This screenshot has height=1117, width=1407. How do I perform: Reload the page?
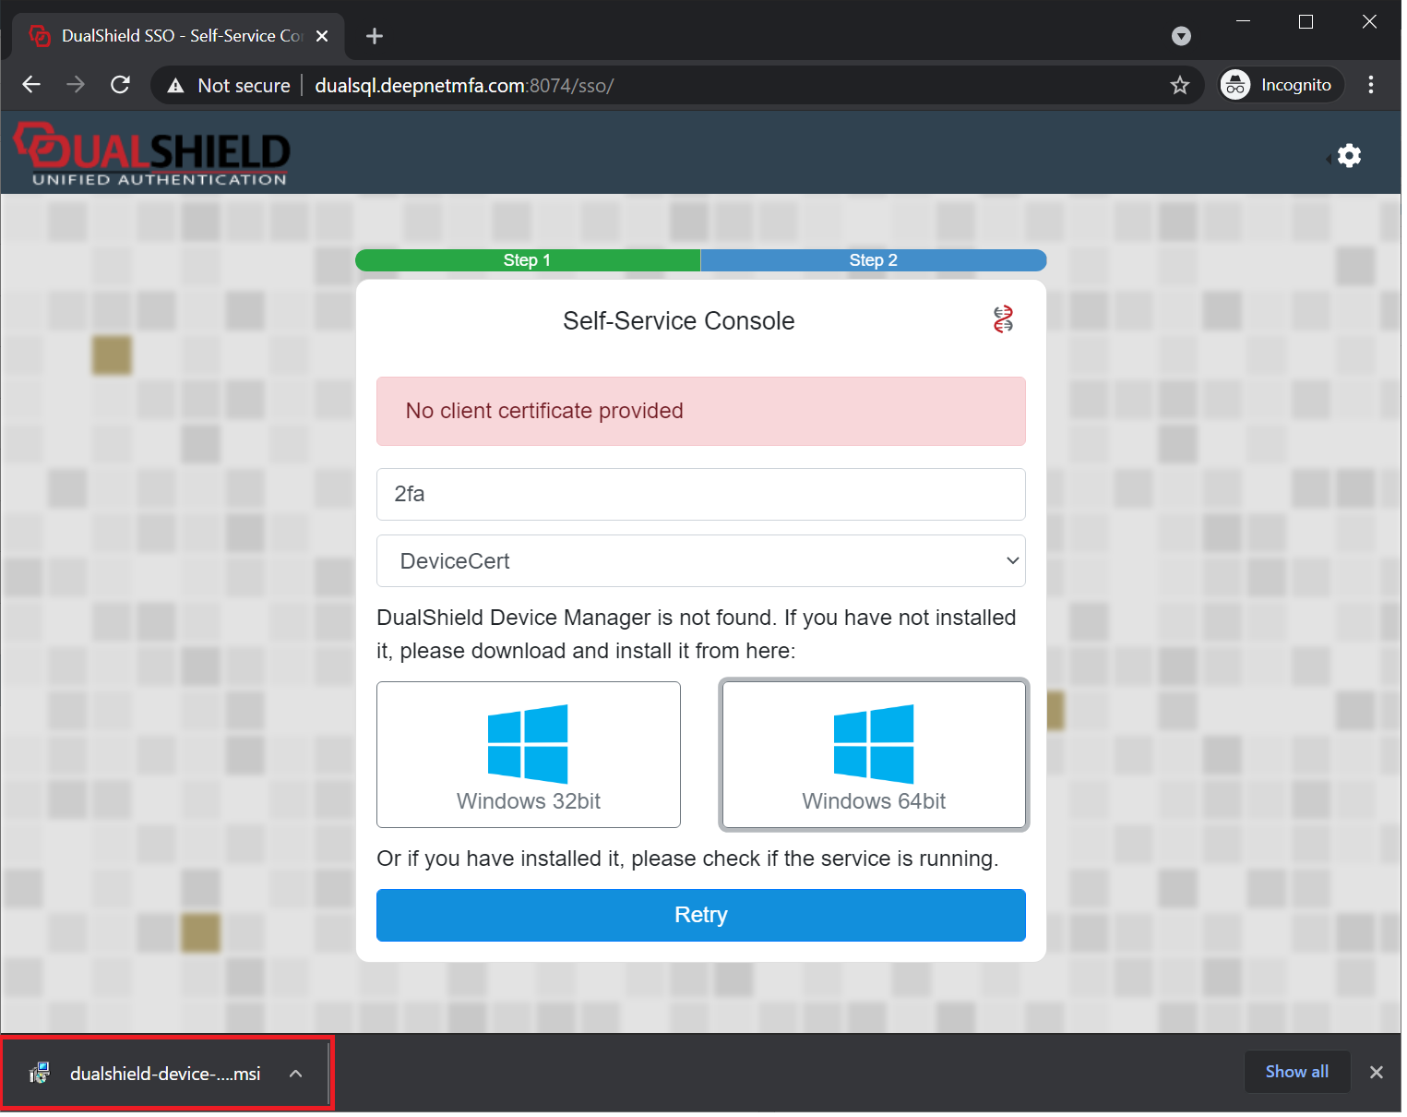click(120, 85)
